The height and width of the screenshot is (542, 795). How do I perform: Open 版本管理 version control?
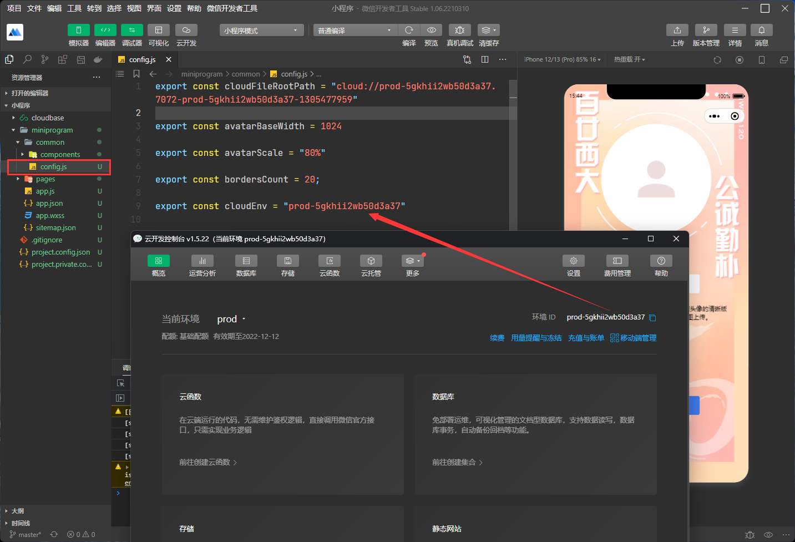pos(706,30)
